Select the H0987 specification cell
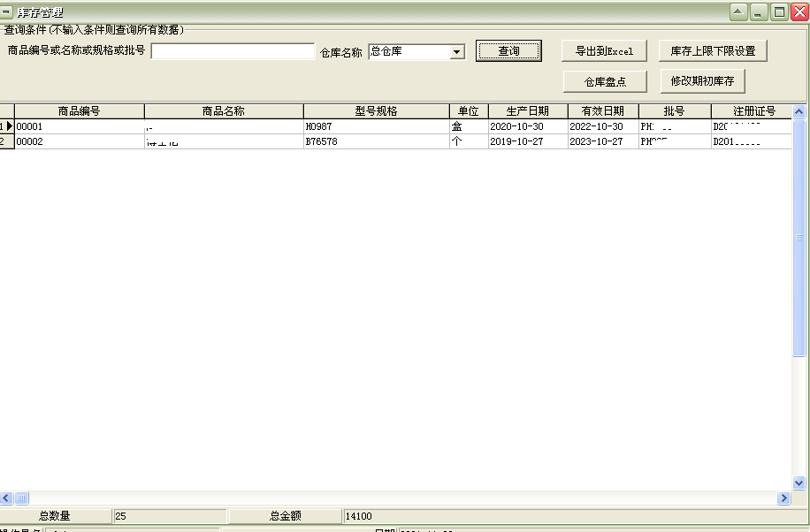Screen dimensions: 810x532 pyautogui.click(x=376, y=126)
